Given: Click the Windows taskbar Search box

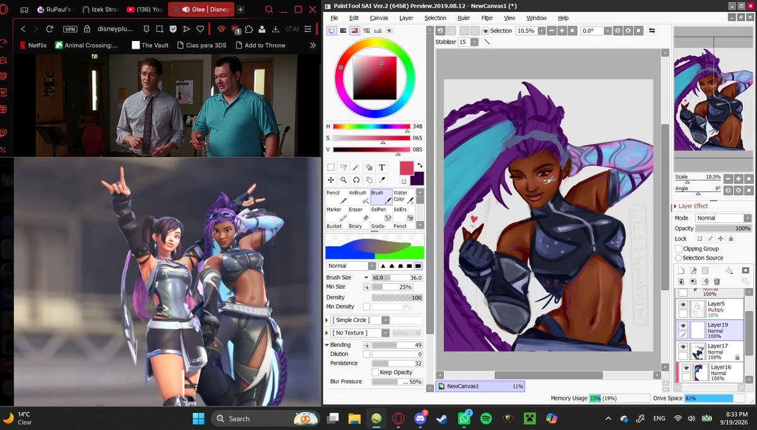Looking at the screenshot, I should point(265,419).
